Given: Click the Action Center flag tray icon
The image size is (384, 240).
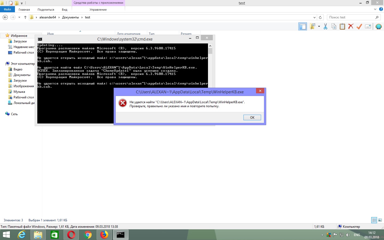Looking at the screenshot, I should click(x=335, y=235).
